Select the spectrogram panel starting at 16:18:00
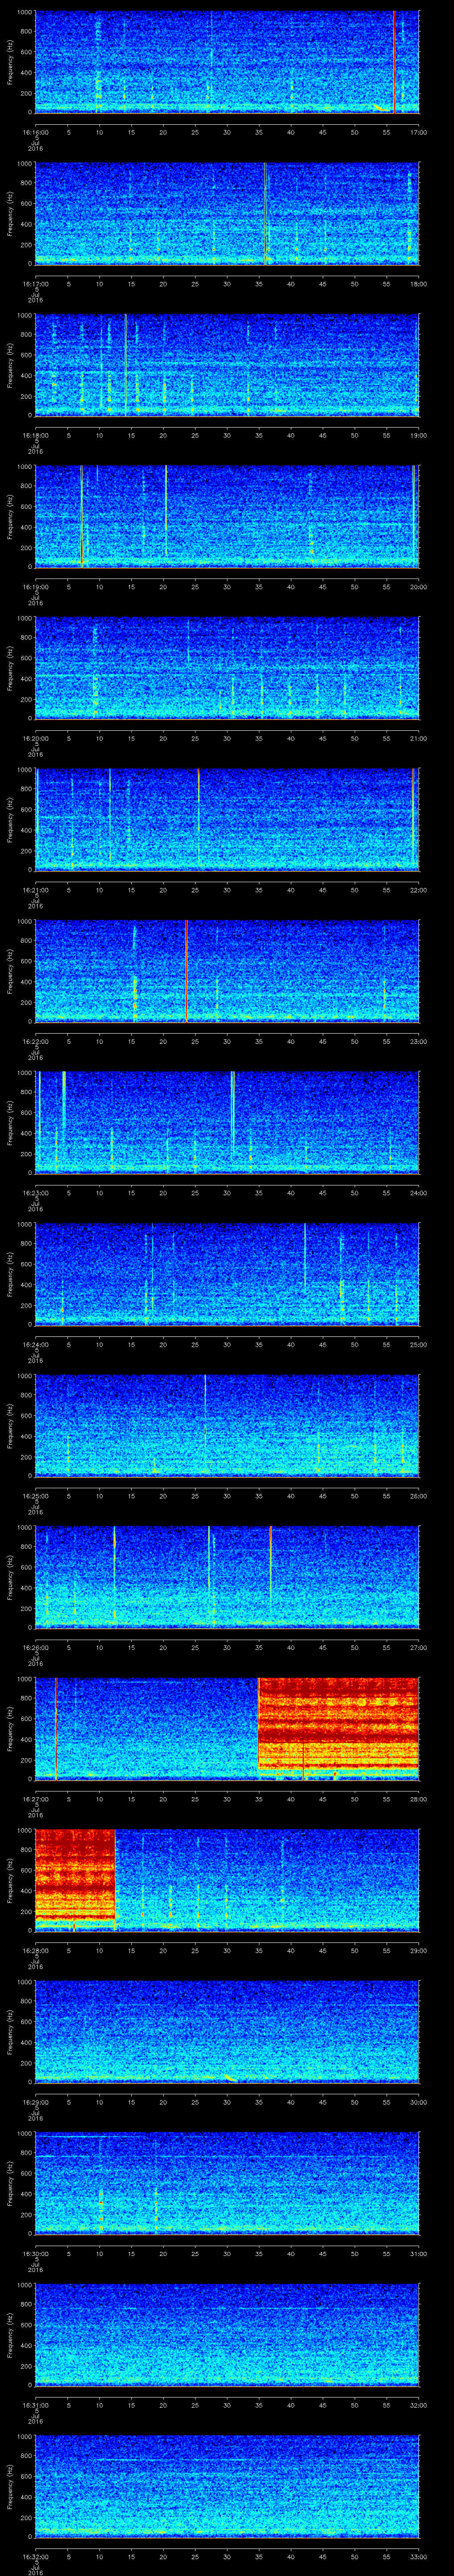This screenshot has width=454, height=2576. [227, 364]
